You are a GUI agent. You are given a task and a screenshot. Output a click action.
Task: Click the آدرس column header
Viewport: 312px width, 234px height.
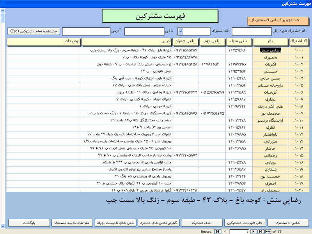click(x=126, y=42)
